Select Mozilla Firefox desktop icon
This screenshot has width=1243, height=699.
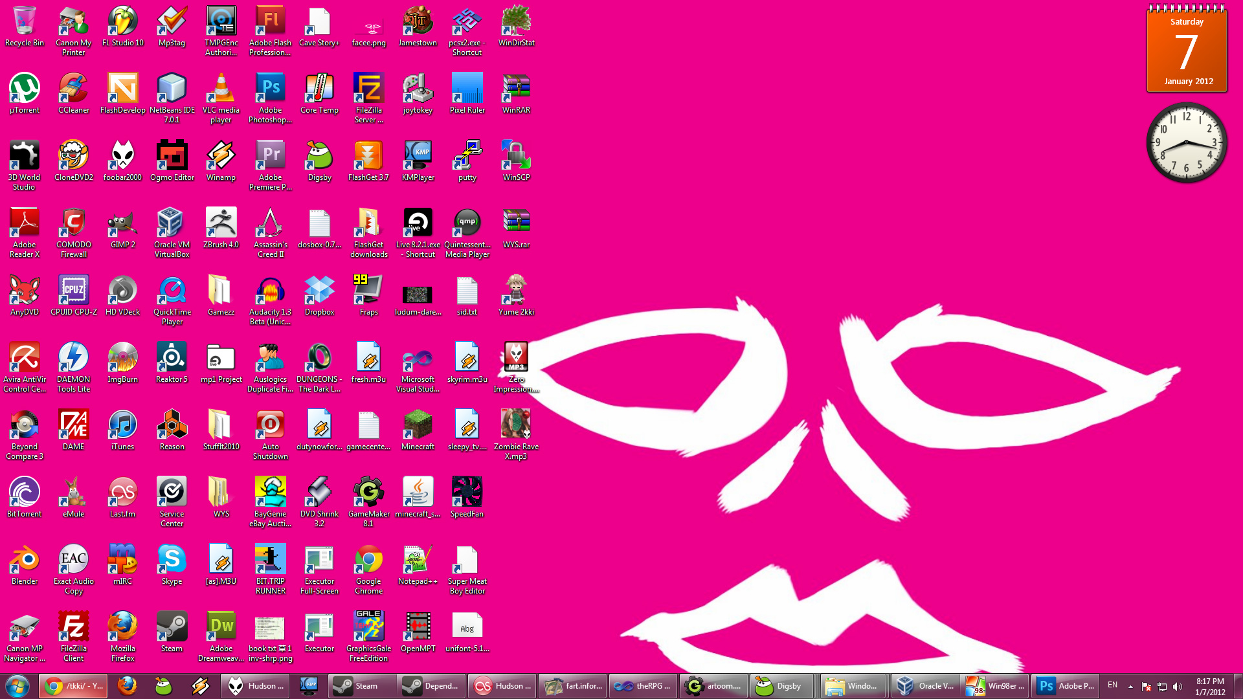click(x=123, y=637)
